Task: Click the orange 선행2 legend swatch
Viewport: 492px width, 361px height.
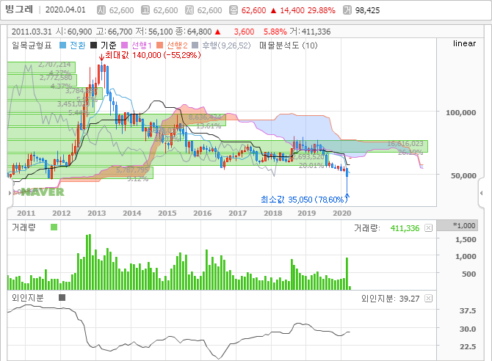Action: pos(159,45)
